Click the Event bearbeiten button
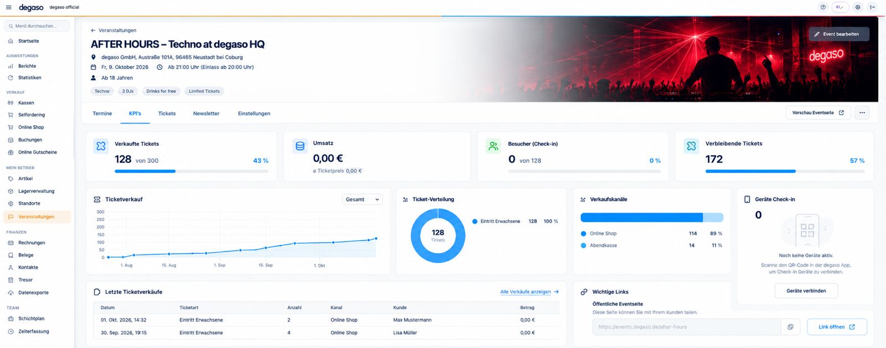Screen dimensions: 886x348 point(839,34)
